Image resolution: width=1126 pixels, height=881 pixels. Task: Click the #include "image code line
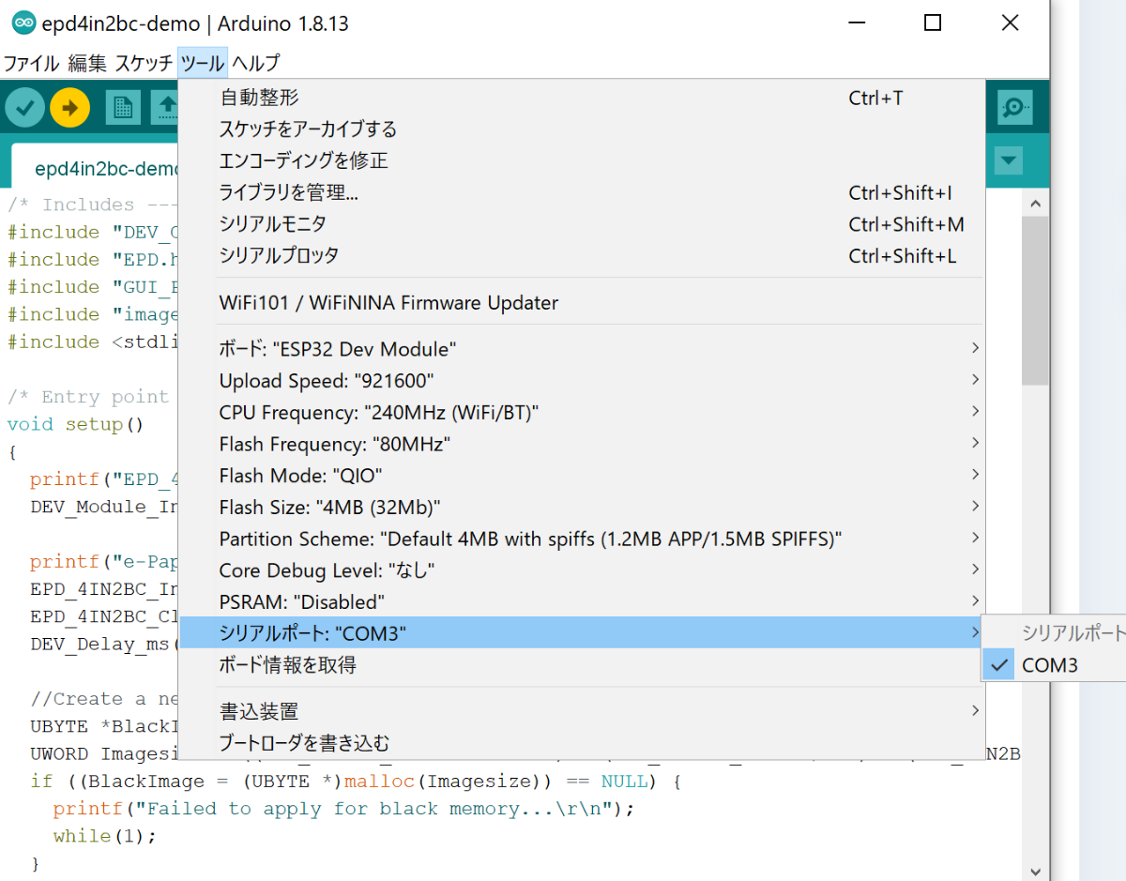pyautogui.click(x=93, y=314)
